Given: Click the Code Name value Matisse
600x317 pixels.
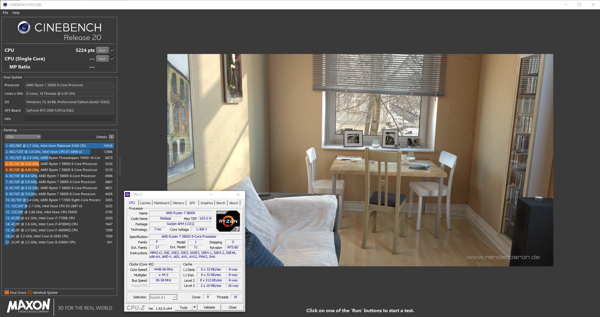Looking at the screenshot, I should click(x=166, y=219).
